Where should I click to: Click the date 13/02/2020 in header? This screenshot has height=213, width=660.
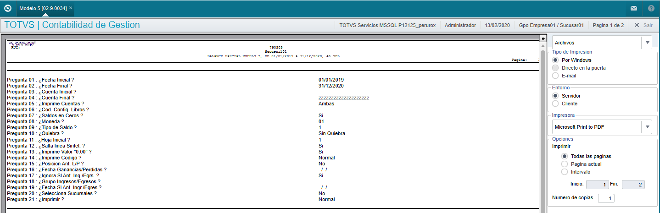tap(497, 25)
